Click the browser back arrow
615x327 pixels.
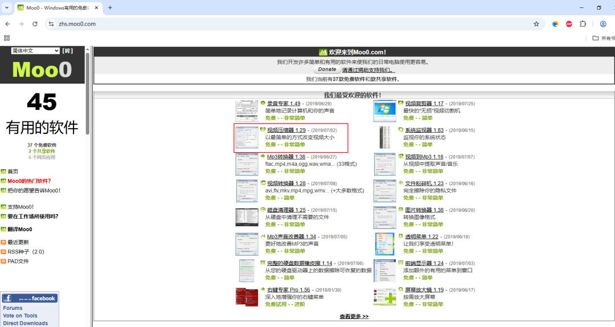coord(8,24)
